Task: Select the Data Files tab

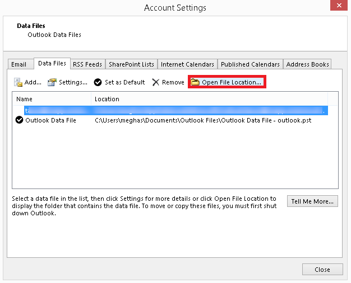Action: 52,63
